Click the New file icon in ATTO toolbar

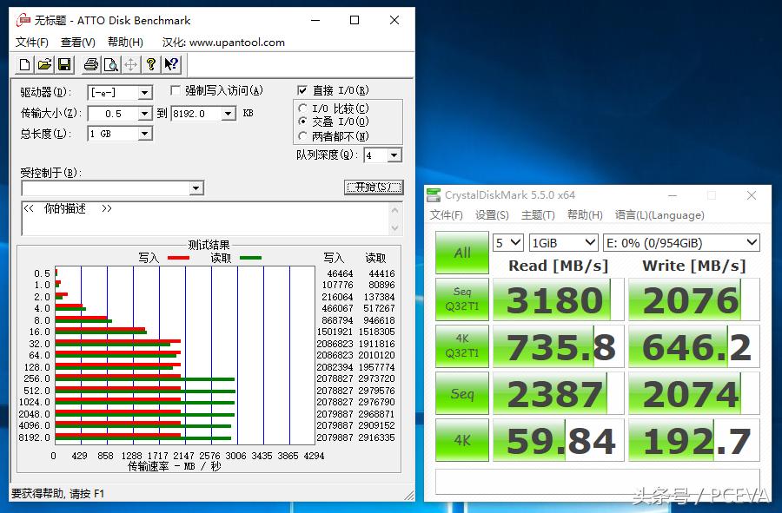coord(24,64)
